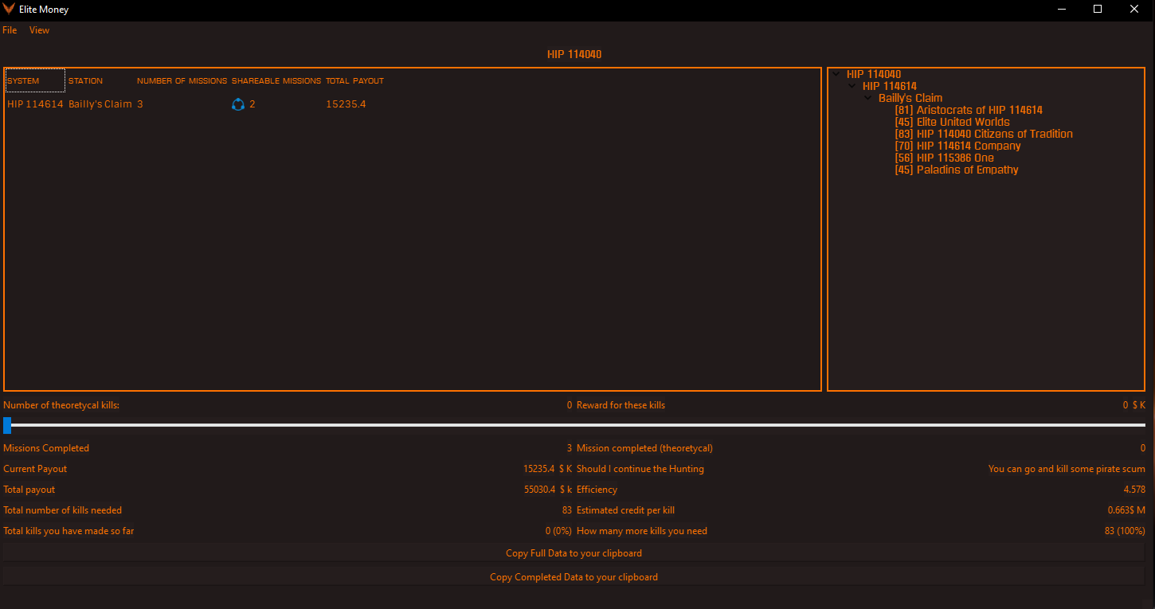This screenshot has width=1155, height=609.
Task: Select Paladins of Empathy tree item
Action: tap(957, 170)
